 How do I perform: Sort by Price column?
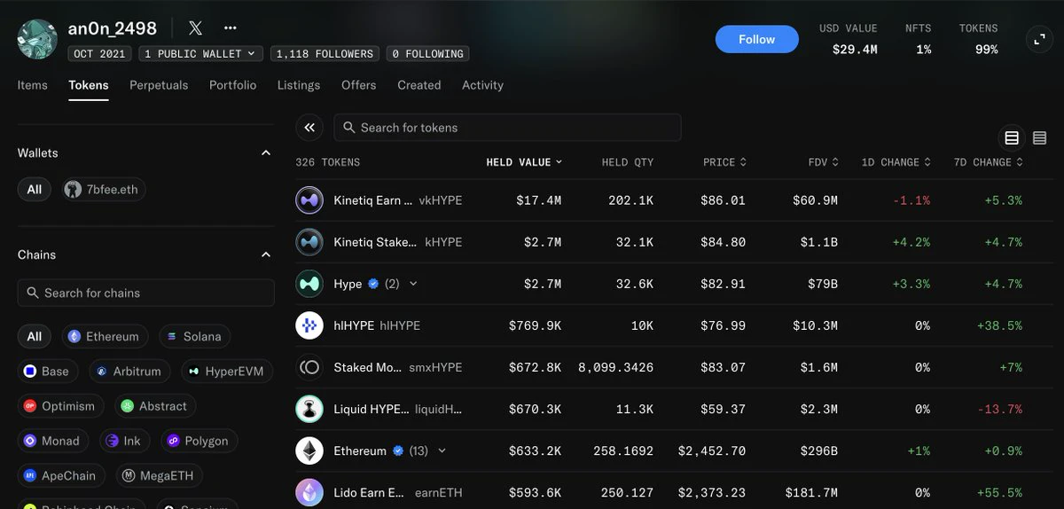(x=724, y=162)
